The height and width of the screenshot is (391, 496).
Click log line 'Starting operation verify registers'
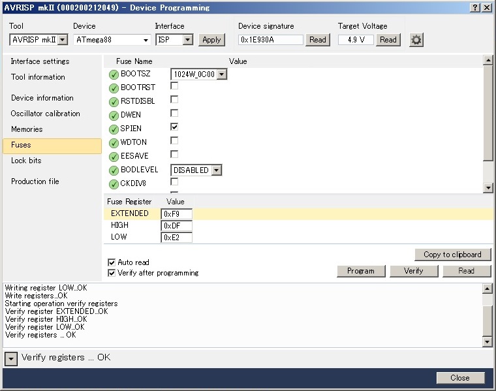click(x=61, y=304)
